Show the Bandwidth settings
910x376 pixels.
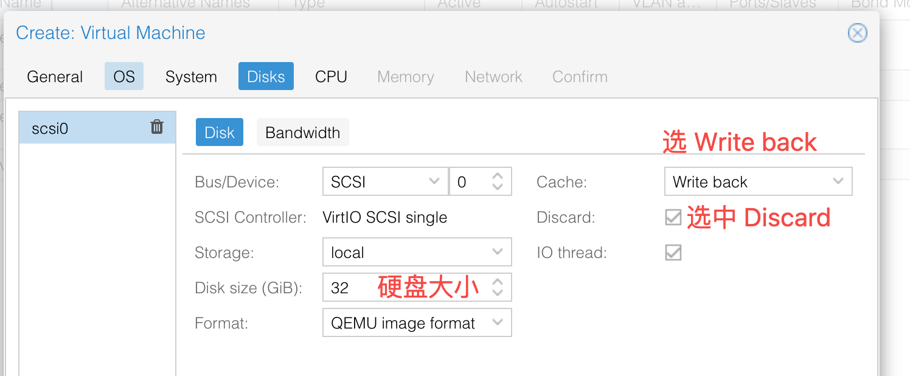click(302, 133)
